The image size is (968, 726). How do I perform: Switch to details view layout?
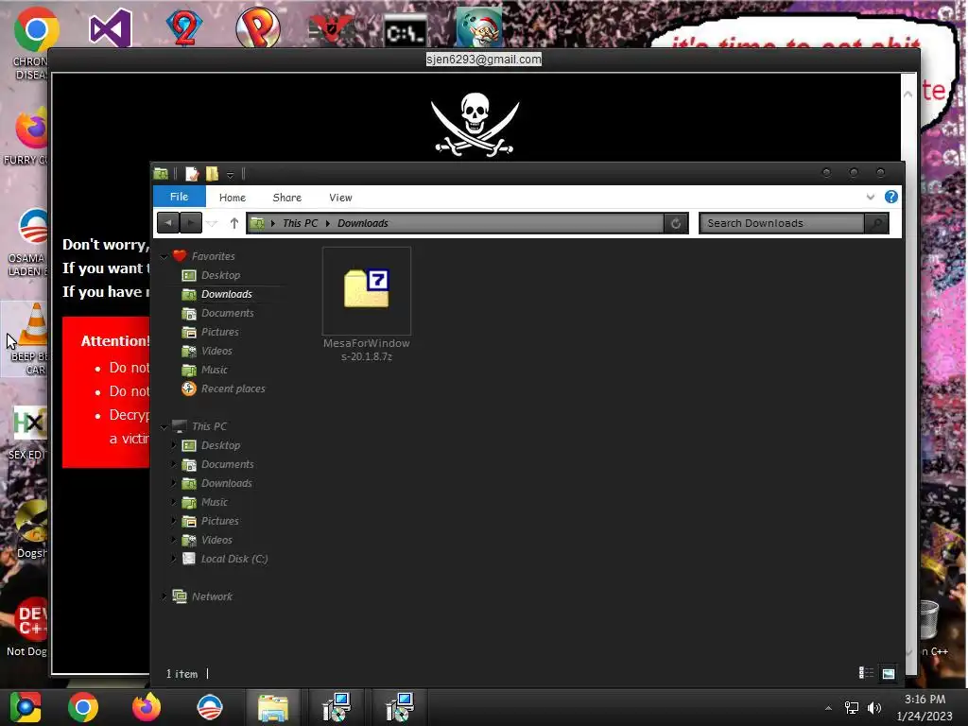866,673
